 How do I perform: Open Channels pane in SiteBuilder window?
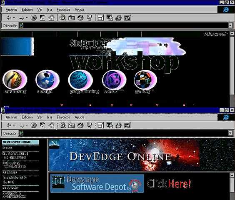[89, 17]
